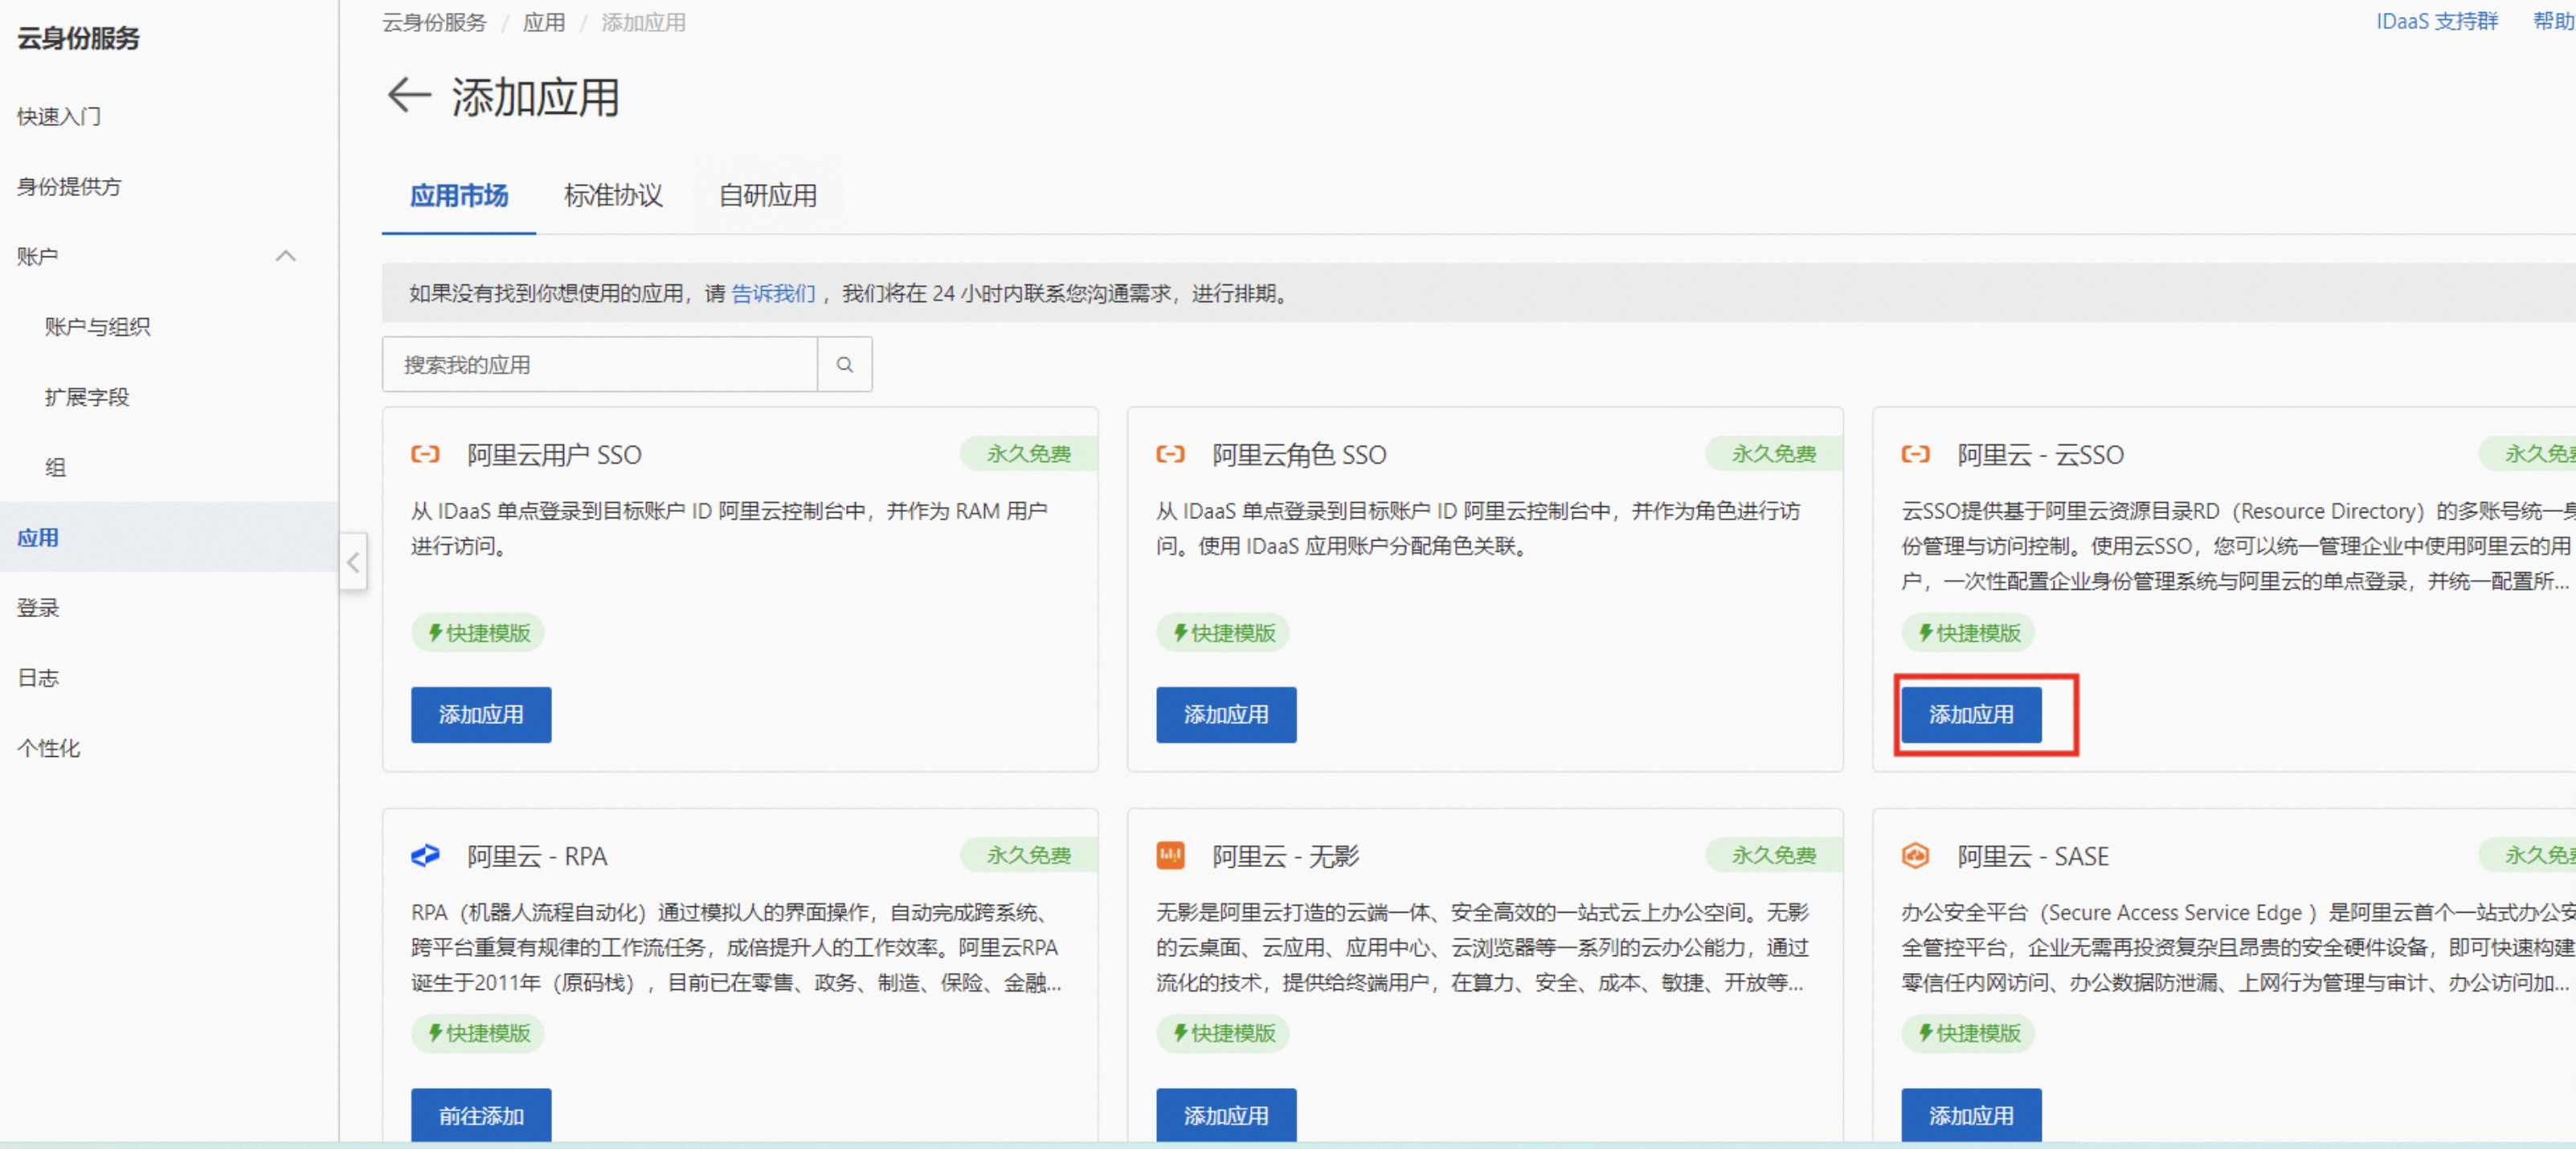Switch to the 自研应用 tab
Image resolution: width=2576 pixels, height=1149 pixels.
pyautogui.click(x=767, y=196)
